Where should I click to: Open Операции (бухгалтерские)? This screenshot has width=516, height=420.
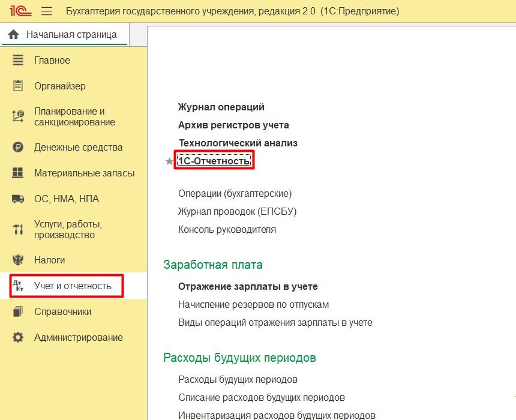[x=235, y=193]
